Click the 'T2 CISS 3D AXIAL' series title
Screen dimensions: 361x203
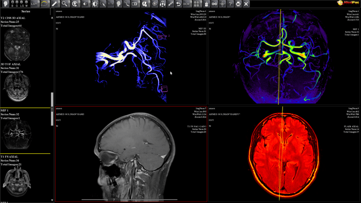click(x=13, y=18)
